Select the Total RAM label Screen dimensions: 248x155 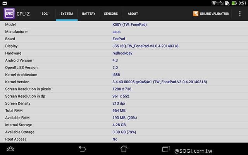point(14,110)
